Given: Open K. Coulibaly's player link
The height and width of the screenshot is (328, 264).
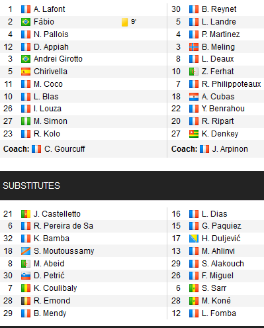Looking at the screenshot, I should pos(56,288).
